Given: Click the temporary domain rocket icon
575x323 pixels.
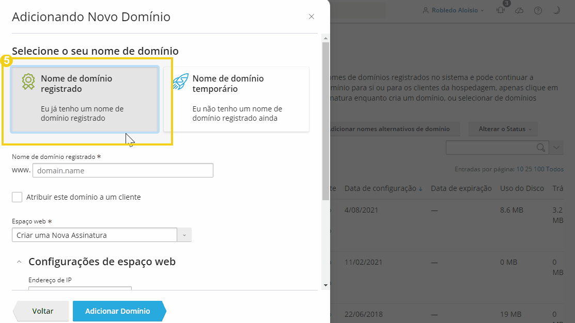Looking at the screenshot, I should click(x=180, y=82).
